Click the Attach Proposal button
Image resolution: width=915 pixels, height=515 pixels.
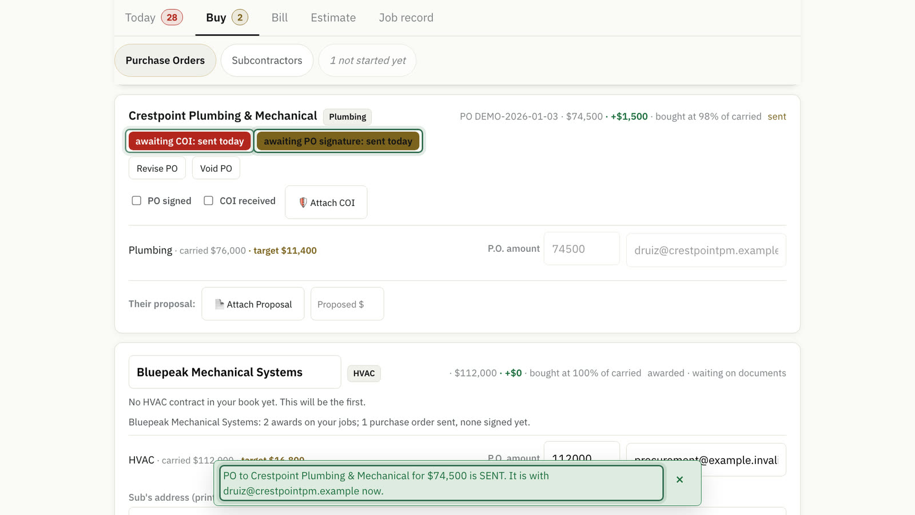pos(253,304)
